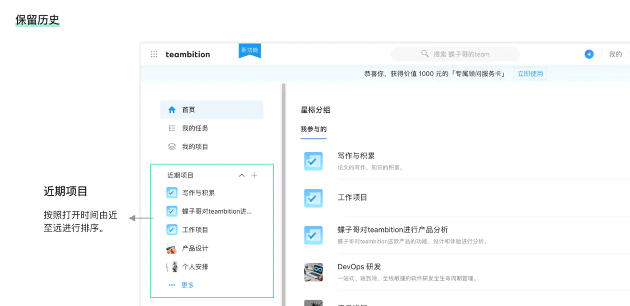Screen dimensions: 630x306
Task: Click the home icon beside 首页
Action: point(172,110)
